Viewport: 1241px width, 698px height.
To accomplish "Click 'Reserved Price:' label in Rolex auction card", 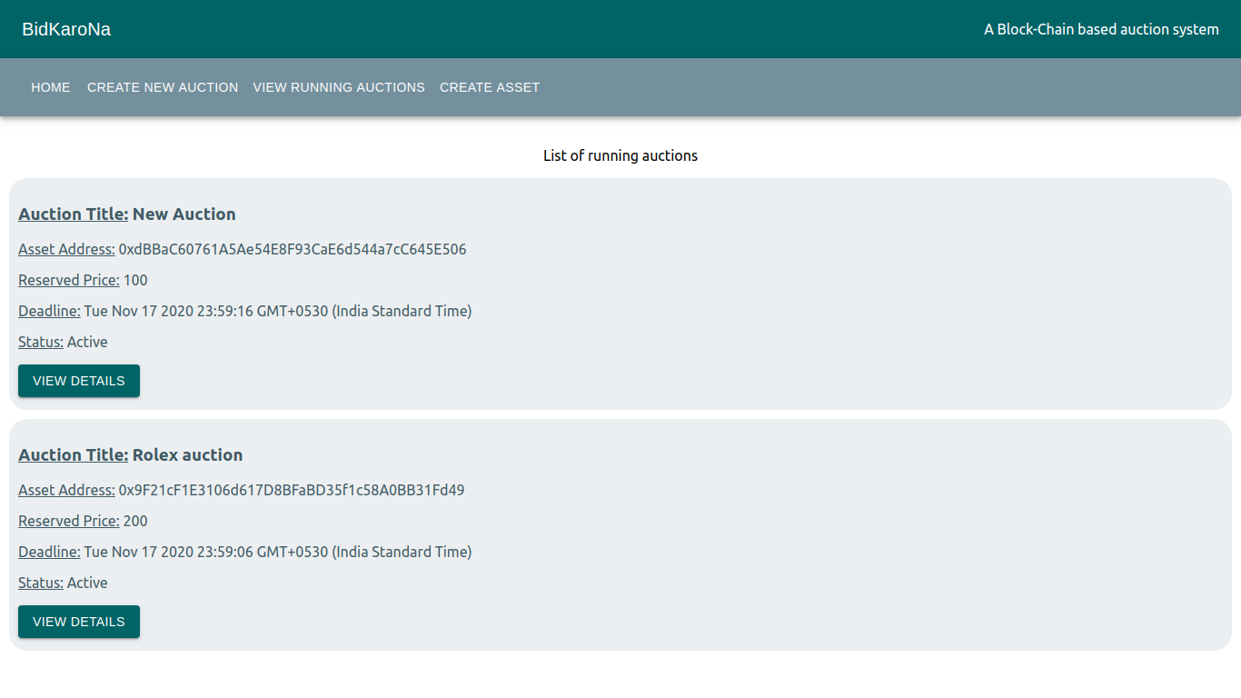I will [x=69, y=521].
